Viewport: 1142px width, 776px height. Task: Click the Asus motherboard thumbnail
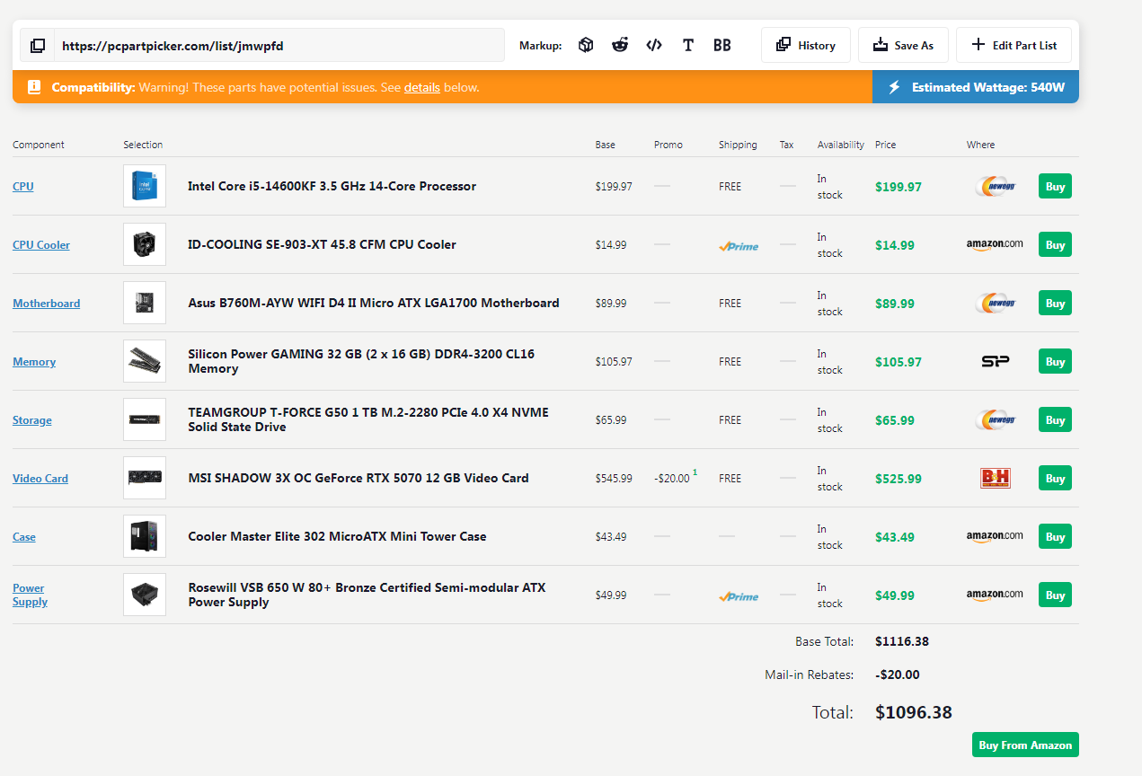click(145, 303)
